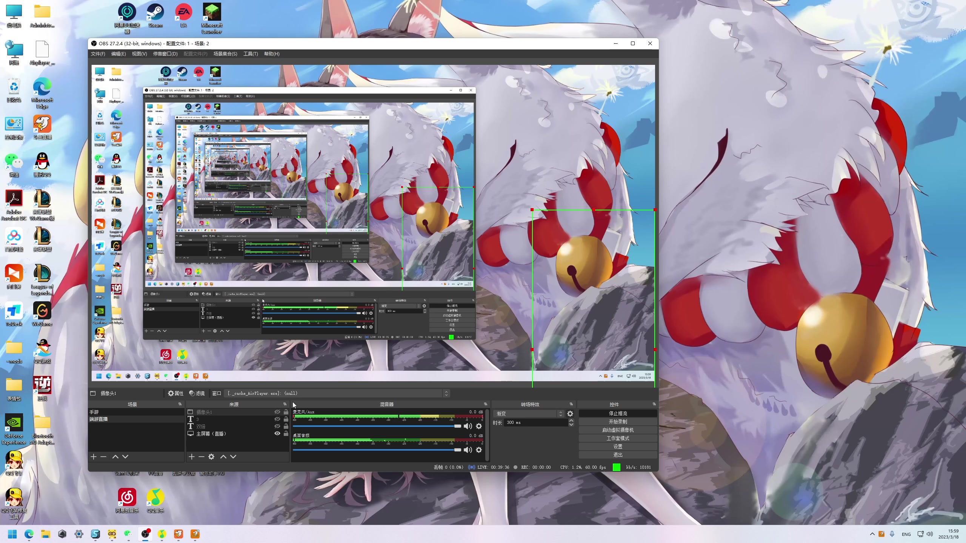966x543 pixels.
Task: Move scene up in scenes list
Action: click(115, 457)
